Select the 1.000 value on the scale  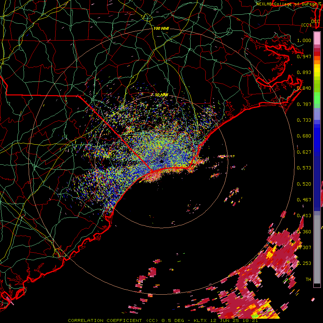pyautogui.click(x=304, y=40)
